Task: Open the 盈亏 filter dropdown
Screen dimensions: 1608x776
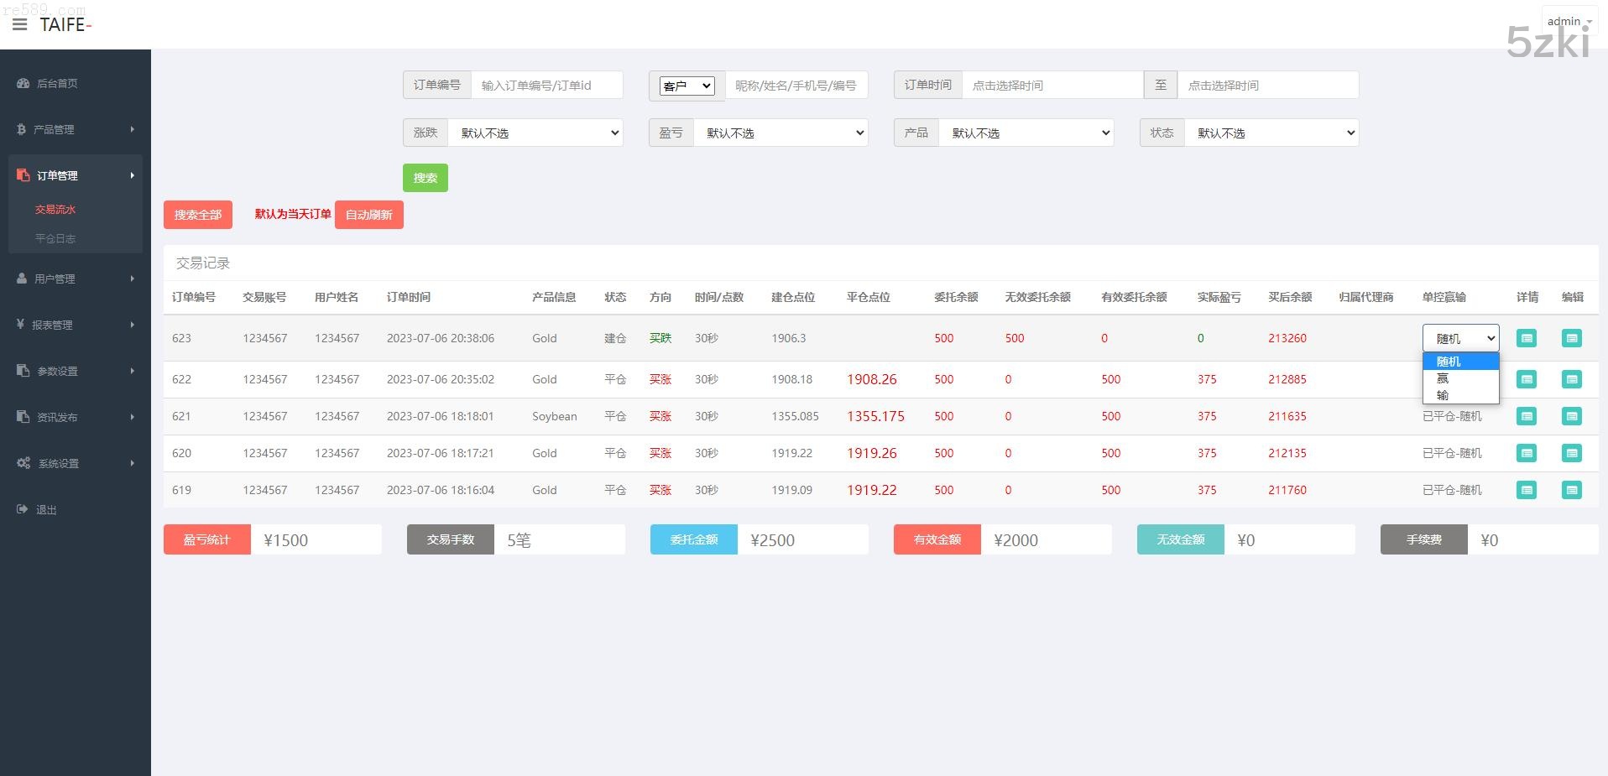Action: point(781,133)
